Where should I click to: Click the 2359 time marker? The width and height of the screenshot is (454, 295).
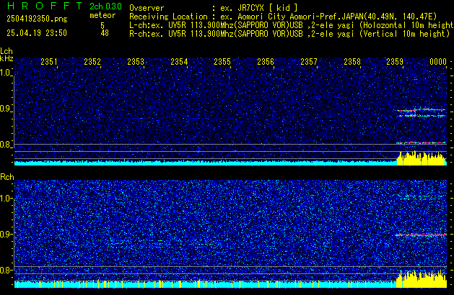(x=395, y=62)
